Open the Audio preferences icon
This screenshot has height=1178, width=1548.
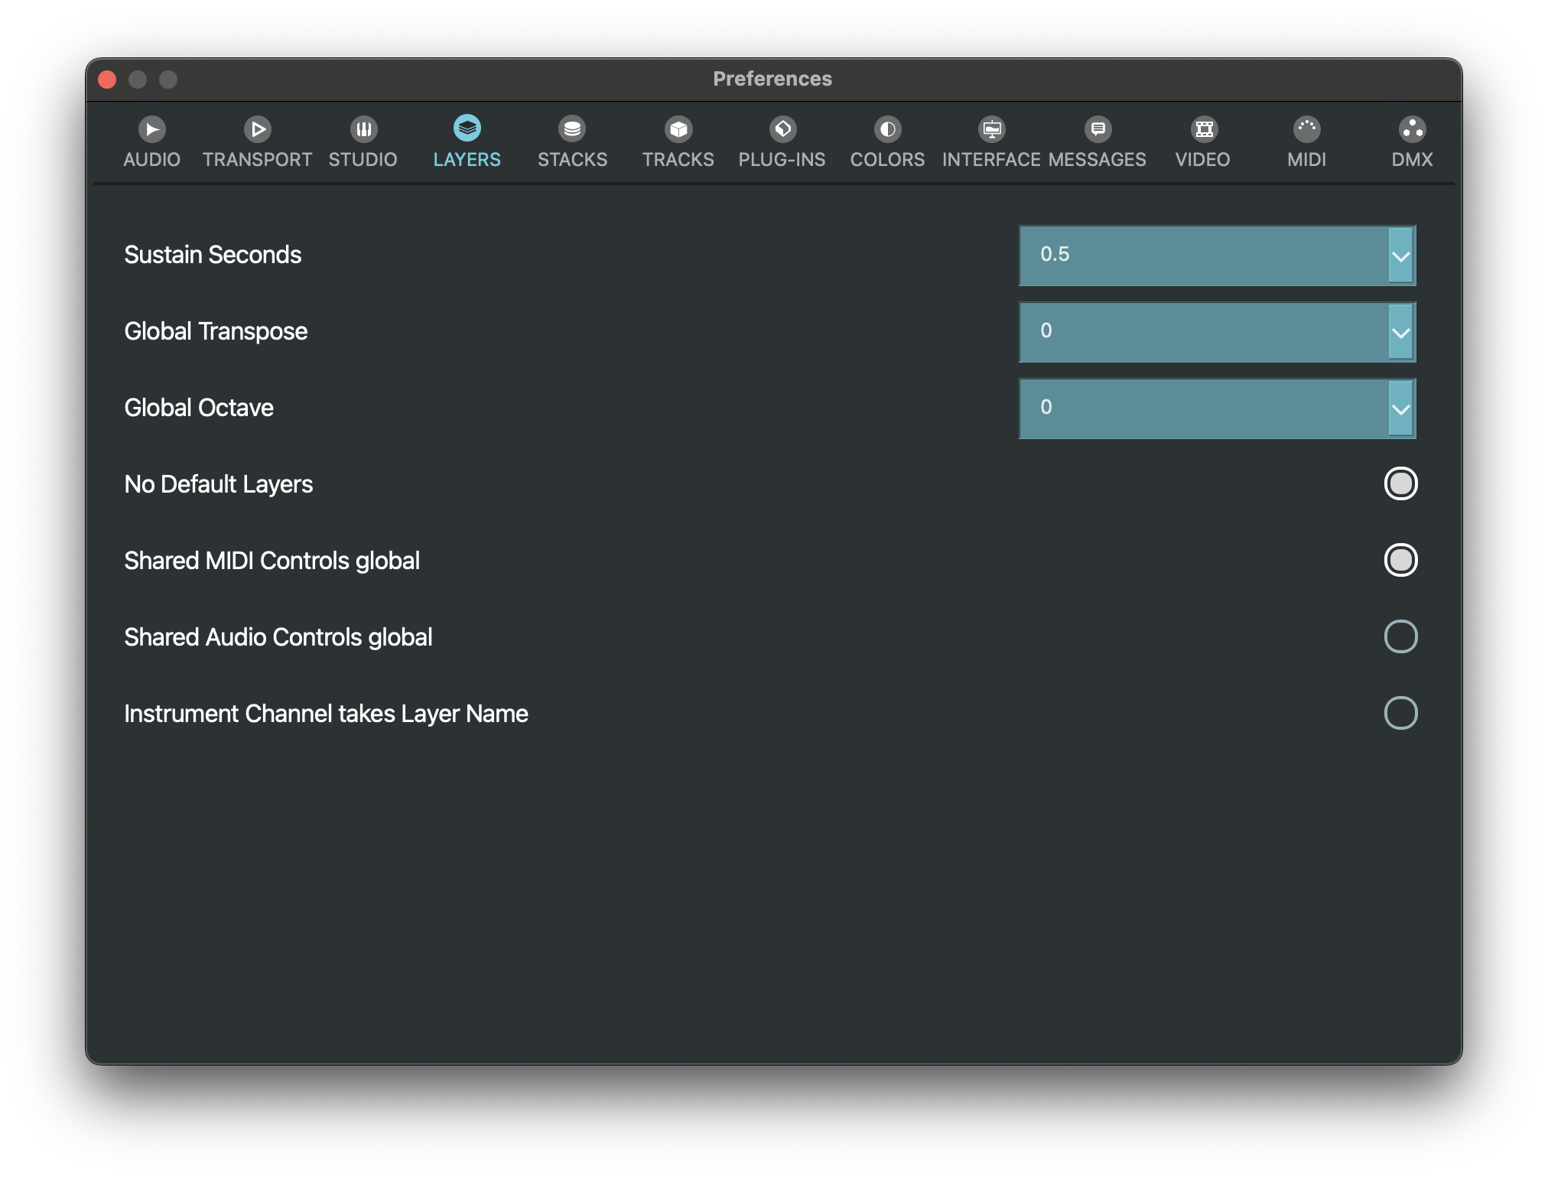[x=152, y=129]
